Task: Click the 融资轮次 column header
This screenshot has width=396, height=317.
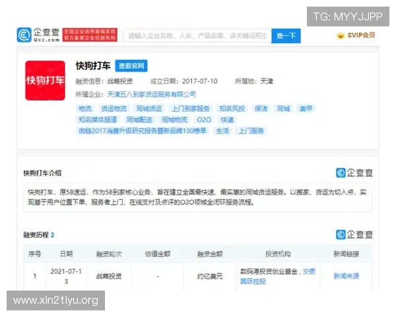Action: [x=109, y=254]
